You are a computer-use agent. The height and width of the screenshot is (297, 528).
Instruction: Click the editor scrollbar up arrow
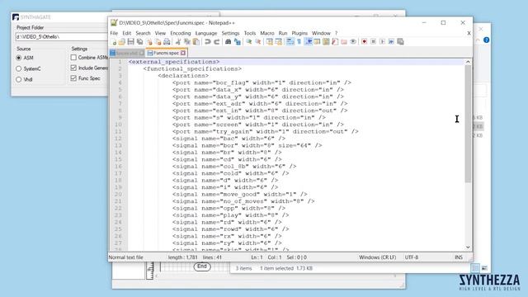coord(468,62)
